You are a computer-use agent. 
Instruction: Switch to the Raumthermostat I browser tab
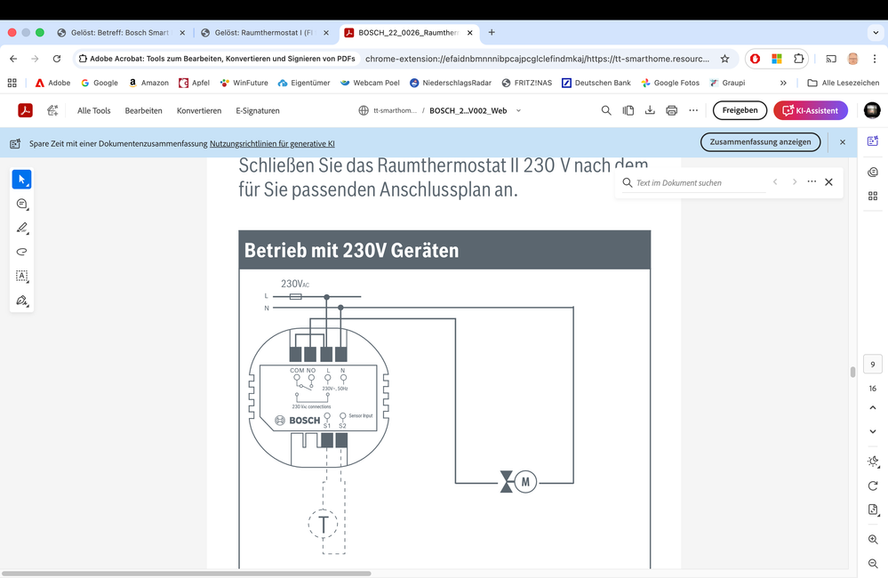coord(263,33)
